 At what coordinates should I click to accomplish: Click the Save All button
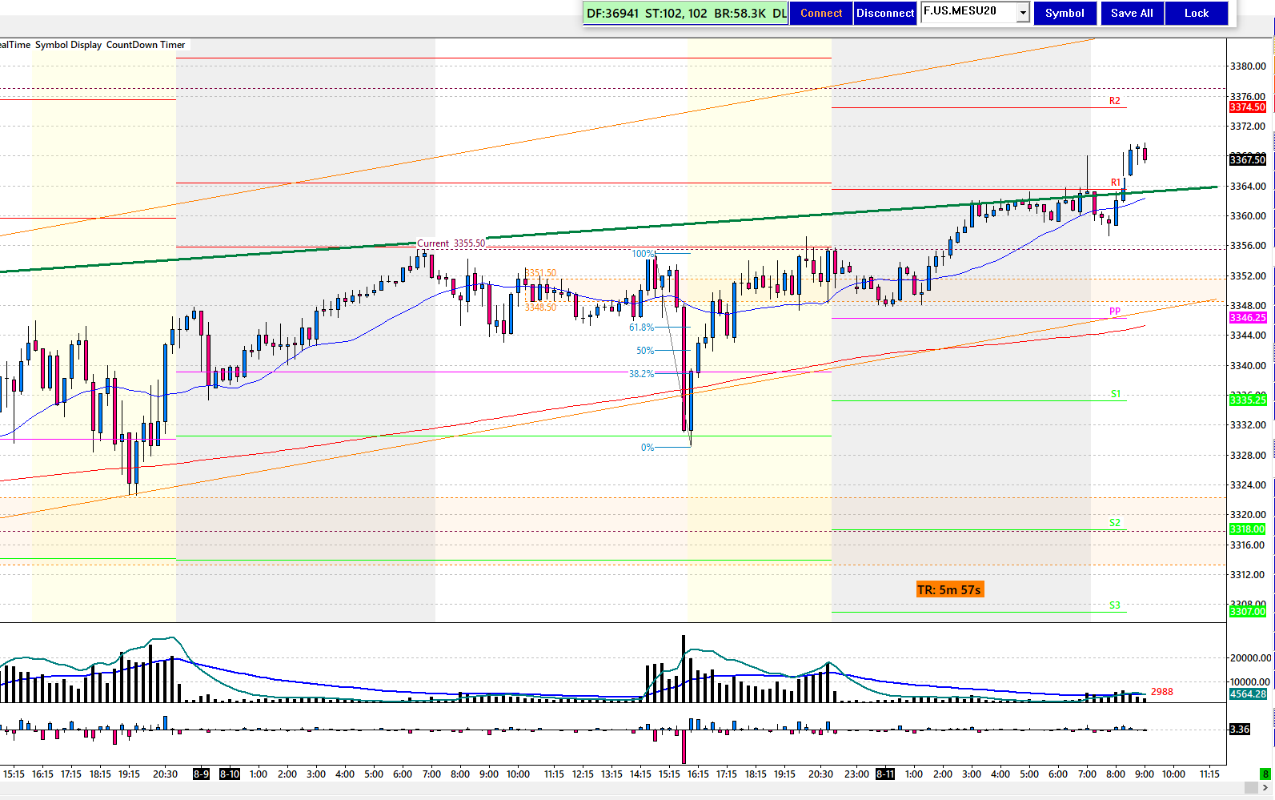pyautogui.click(x=1132, y=13)
